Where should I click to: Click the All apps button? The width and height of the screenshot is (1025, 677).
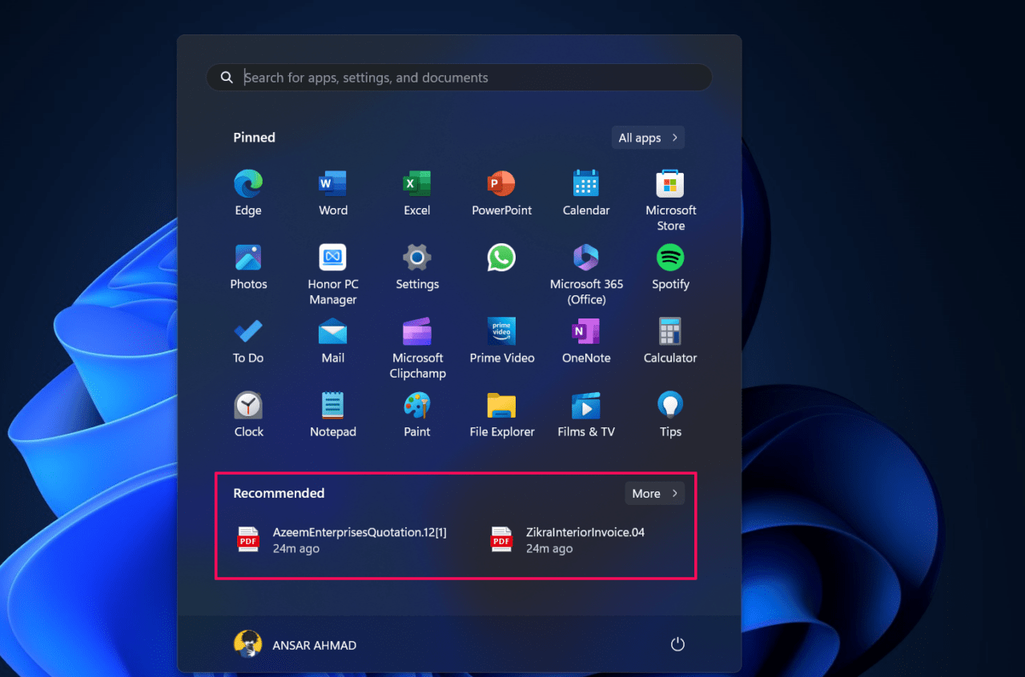(648, 138)
